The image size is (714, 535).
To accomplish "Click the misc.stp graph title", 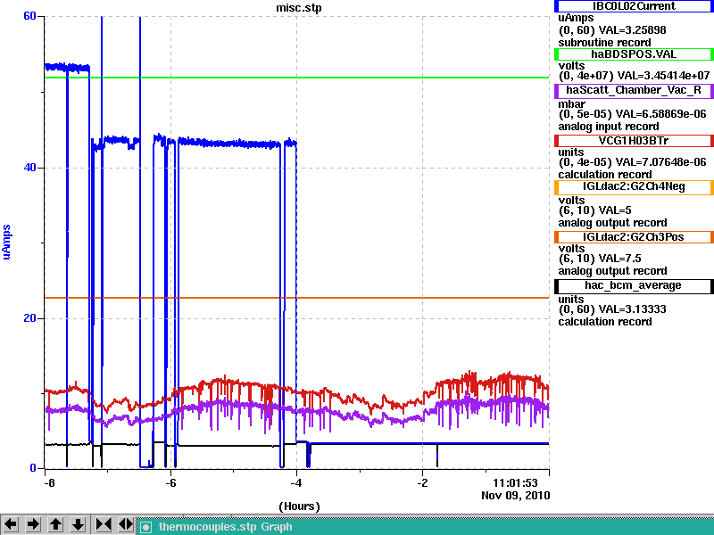I will pos(299,8).
